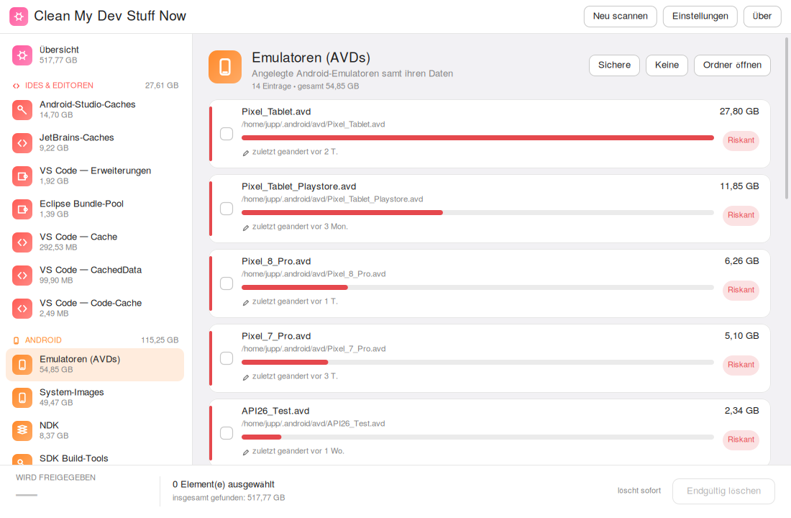Open Einstellungen
Screen dimensions: 791x518
[x=700, y=16]
